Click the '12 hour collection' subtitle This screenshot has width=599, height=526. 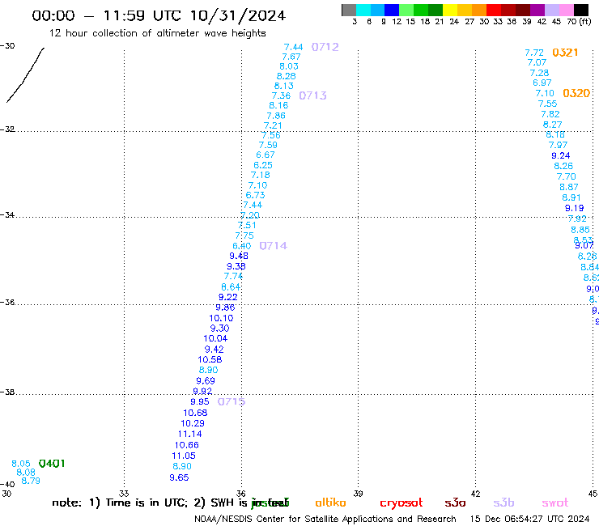[x=157, y=33]
